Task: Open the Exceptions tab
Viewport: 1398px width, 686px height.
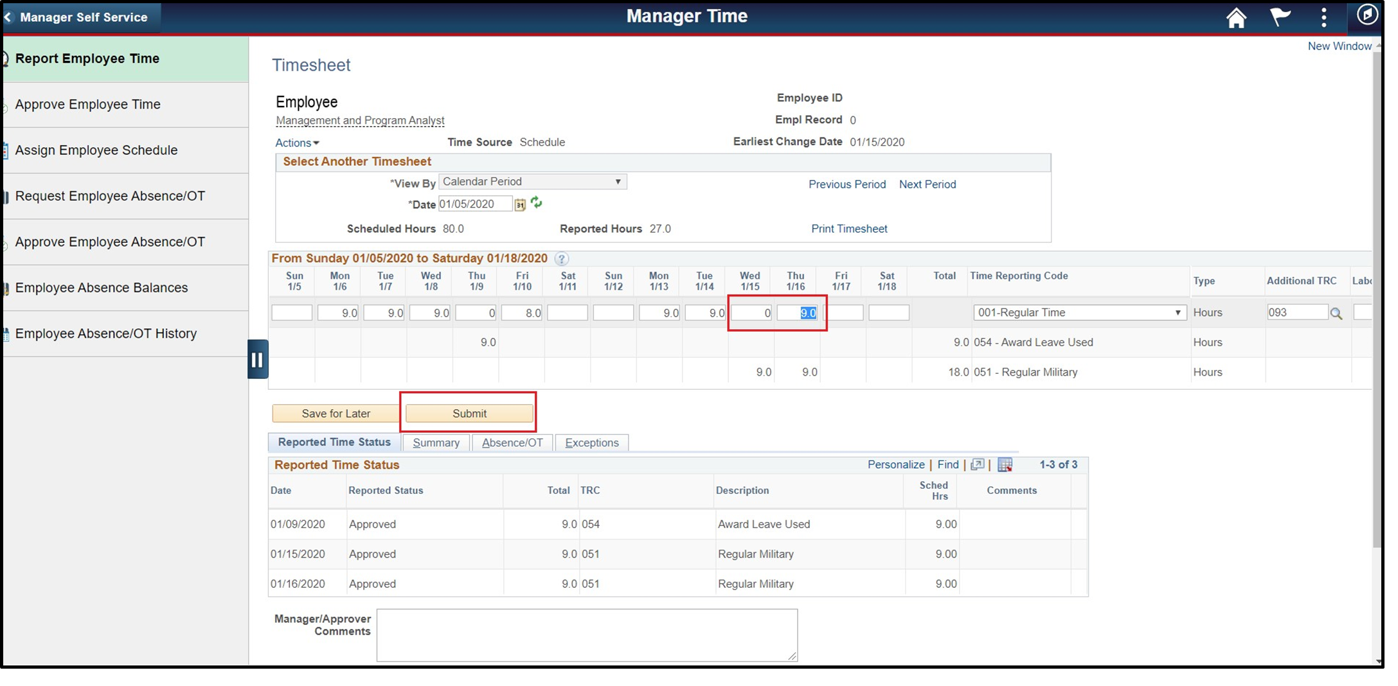Action: 591,442
